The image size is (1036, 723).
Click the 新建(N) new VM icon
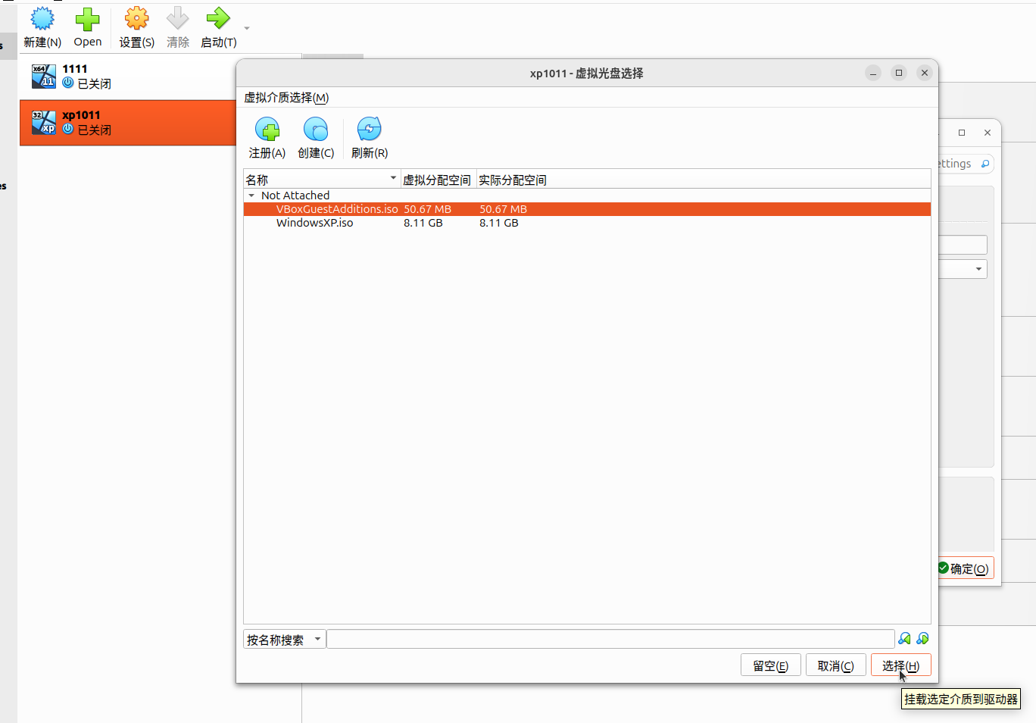coord(42,19)
